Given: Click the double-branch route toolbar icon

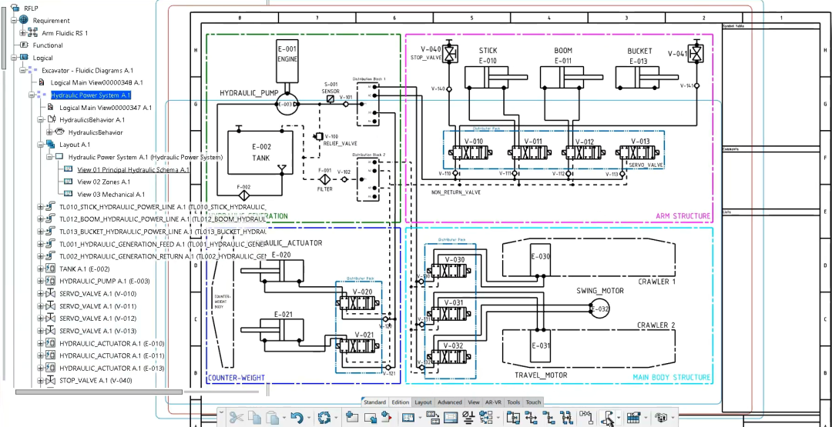Looking at the screenshot, I should [x=567, y=418].
